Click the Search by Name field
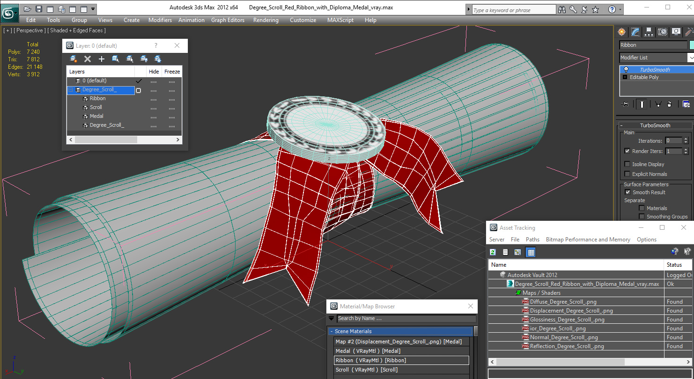 [x=406, y=319]
